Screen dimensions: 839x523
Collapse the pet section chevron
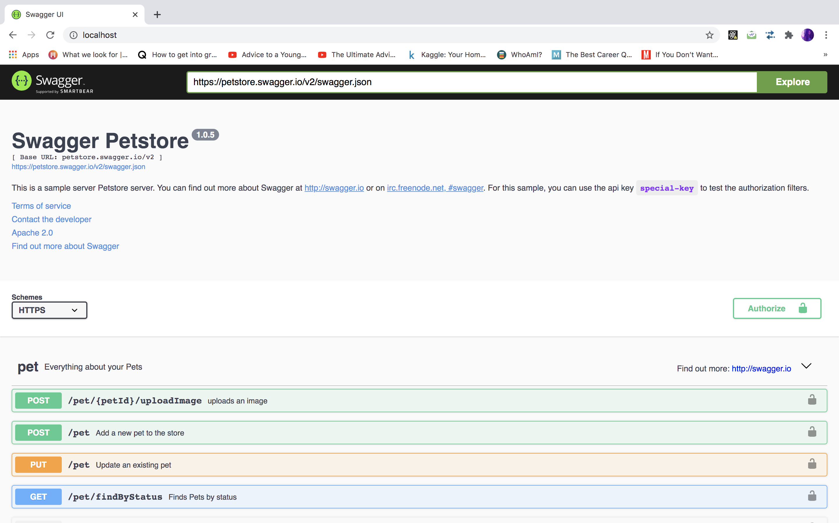[x=806, y=366]
